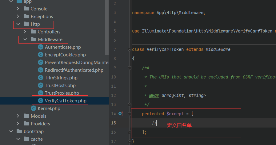Click the Providers folder icon
The image size is (276, 145).
26,124
